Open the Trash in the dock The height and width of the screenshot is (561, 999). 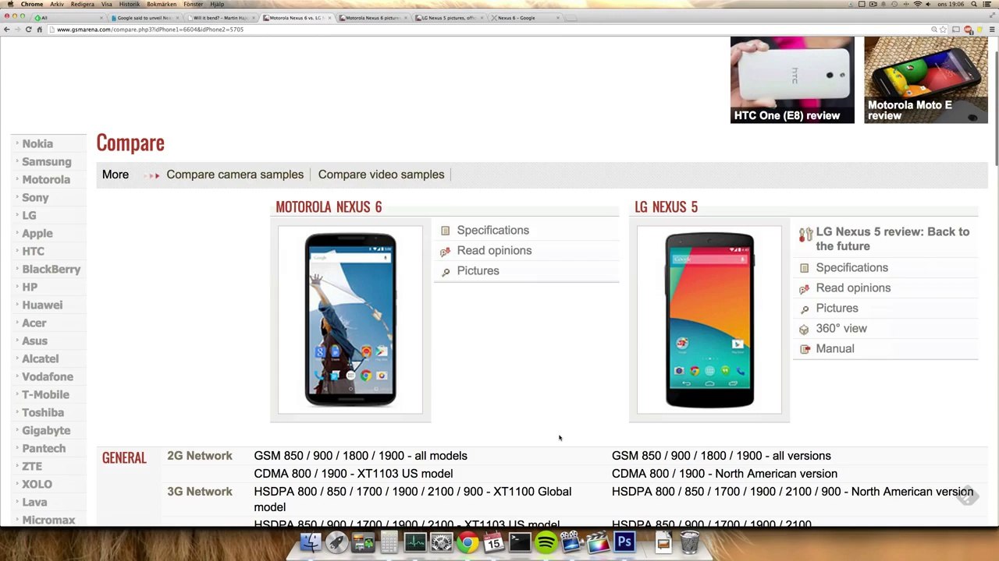690,542
